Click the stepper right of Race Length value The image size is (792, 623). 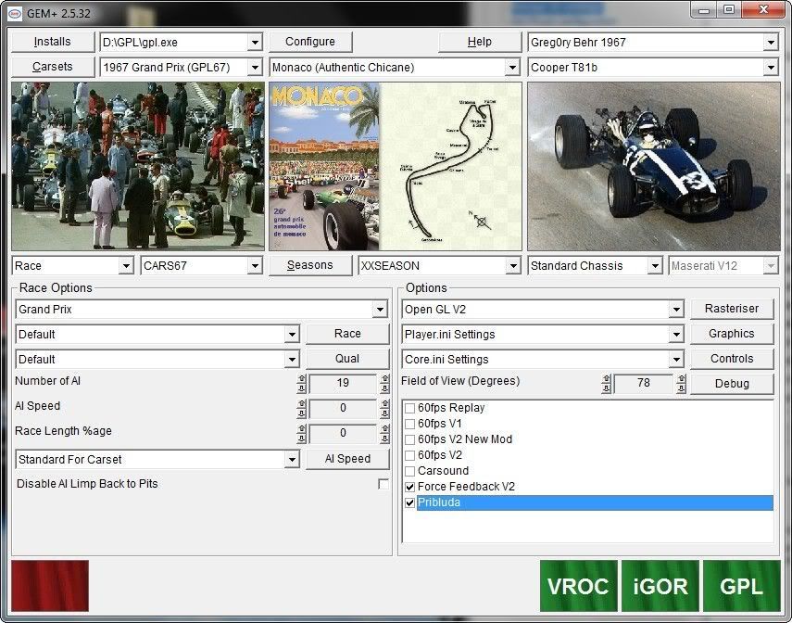pyautogui.click(x=385, y=434)
